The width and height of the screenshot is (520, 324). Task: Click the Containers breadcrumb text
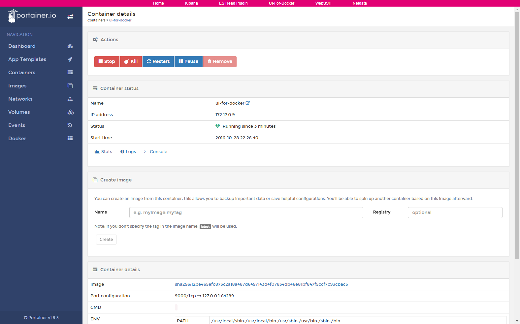(96, 20)
